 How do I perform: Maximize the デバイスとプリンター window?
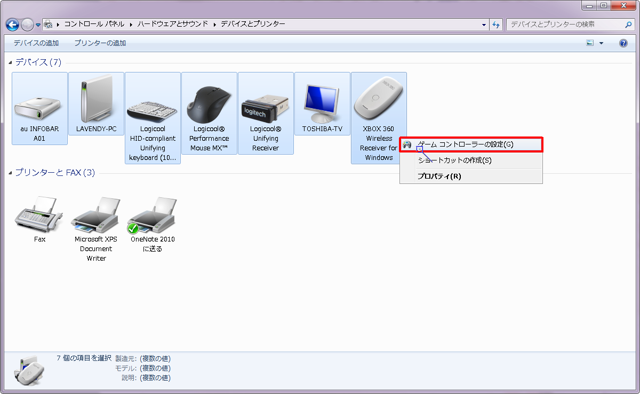[x=603, y=5]
